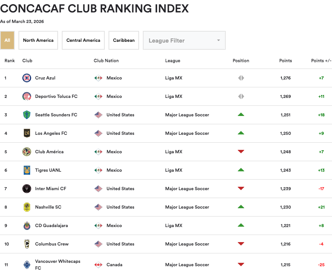Click the Tigres UANL logo

(x=26, y=170)
